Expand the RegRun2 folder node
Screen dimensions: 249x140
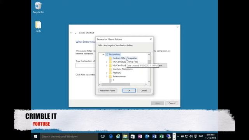107,73
